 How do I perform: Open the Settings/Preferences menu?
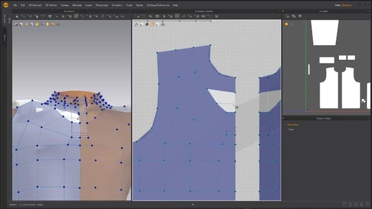[x=158, y=5]
